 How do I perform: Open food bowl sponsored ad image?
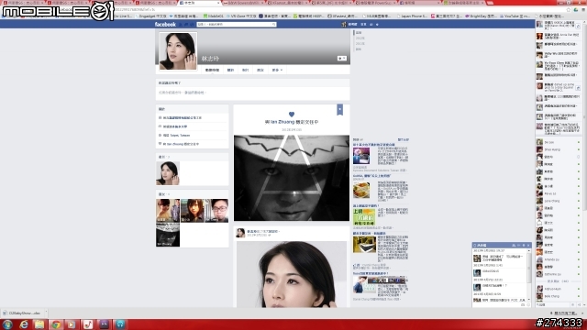coord(361,190)
